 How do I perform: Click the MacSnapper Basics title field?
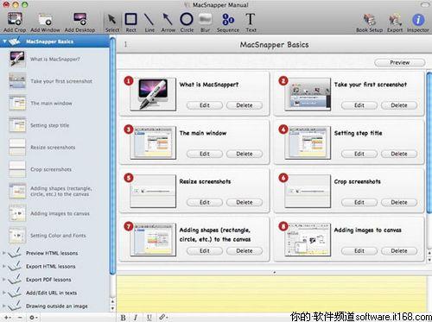click(x=274, y=45)
